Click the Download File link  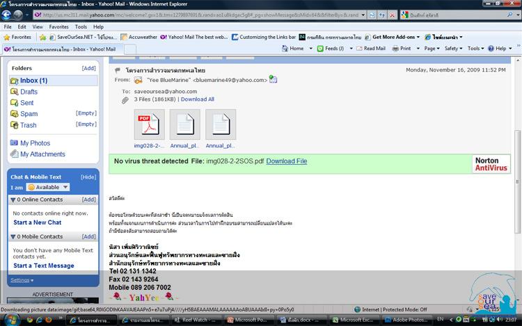(286, 161)
